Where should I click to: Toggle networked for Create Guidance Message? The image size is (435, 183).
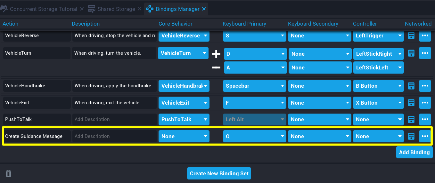(411, 136)
